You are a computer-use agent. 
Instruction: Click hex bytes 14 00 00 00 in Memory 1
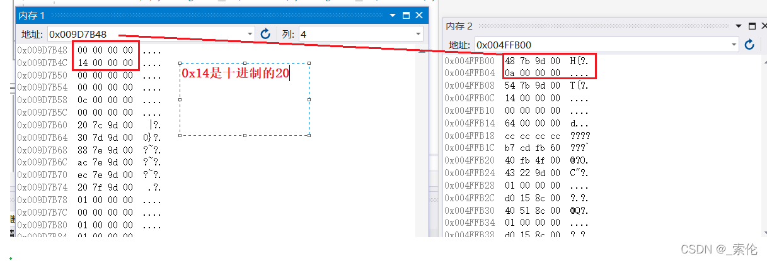point(105,63)
